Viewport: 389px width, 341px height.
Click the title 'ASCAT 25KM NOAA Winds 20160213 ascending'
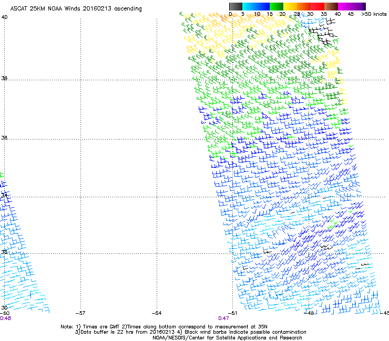[x=76, y=9]
